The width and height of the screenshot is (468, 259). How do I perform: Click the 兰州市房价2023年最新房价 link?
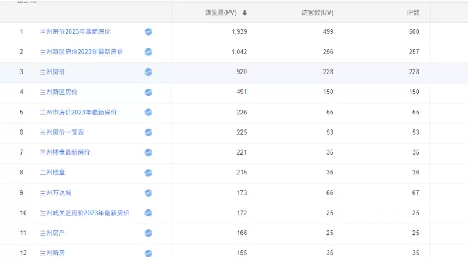click(x=78, y=112)
